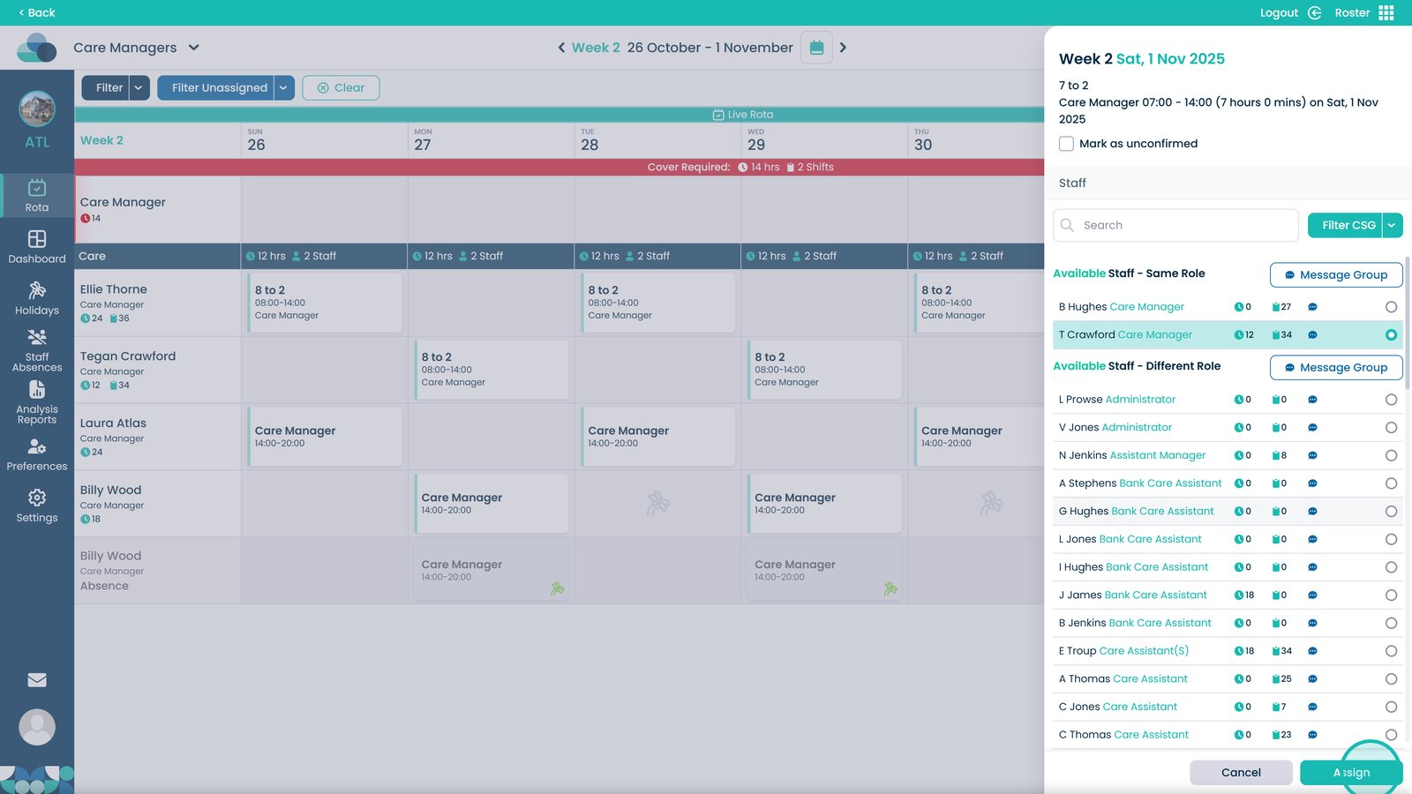This screenshot has width=1412, height=794.
Task: Open the calendar date picker icon
Action: click(816, 48)
